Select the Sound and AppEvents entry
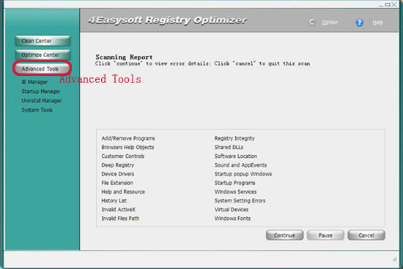Image resolution: width=403 pixels, height=269 pixels. pyautogui.click(x=240, y=165)
